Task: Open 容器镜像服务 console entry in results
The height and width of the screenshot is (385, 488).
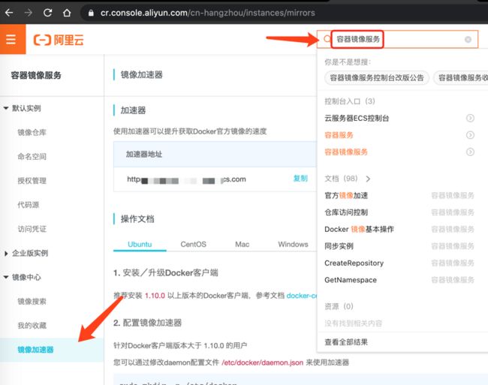Action: tap(346, 152)
